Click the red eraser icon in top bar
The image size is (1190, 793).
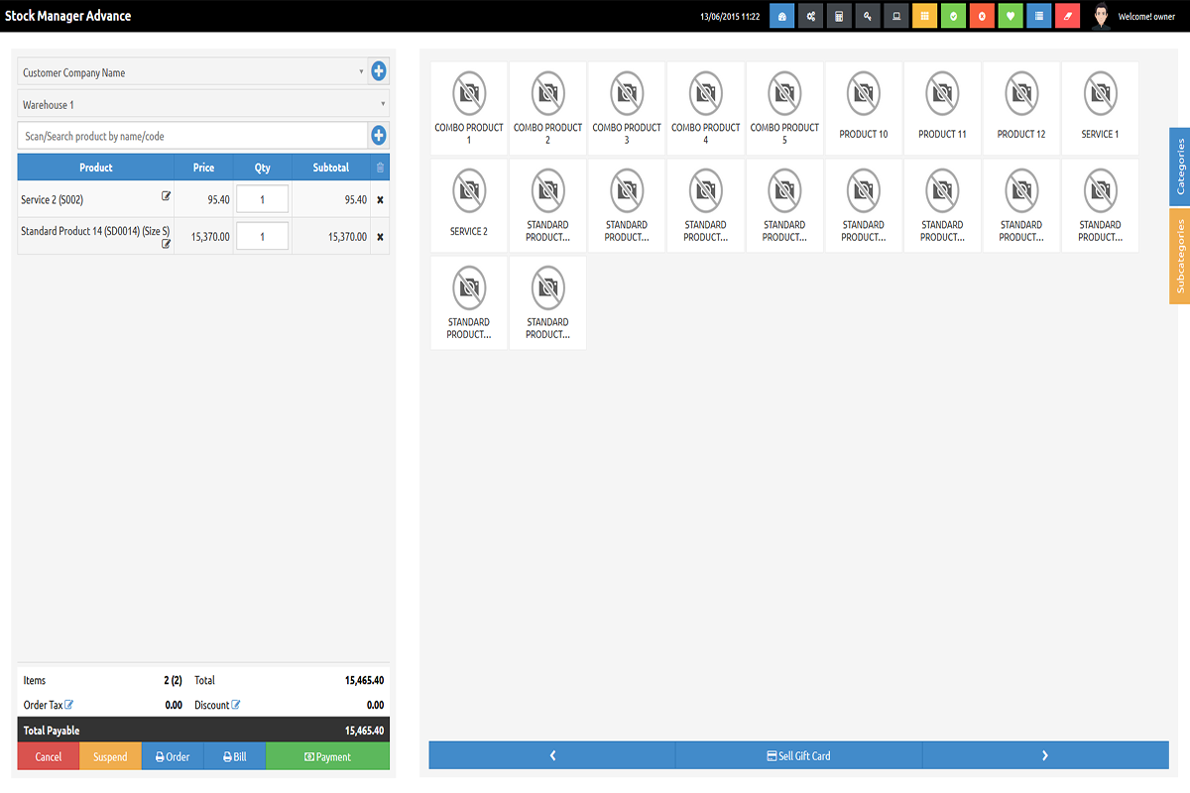coord(1067,17)
